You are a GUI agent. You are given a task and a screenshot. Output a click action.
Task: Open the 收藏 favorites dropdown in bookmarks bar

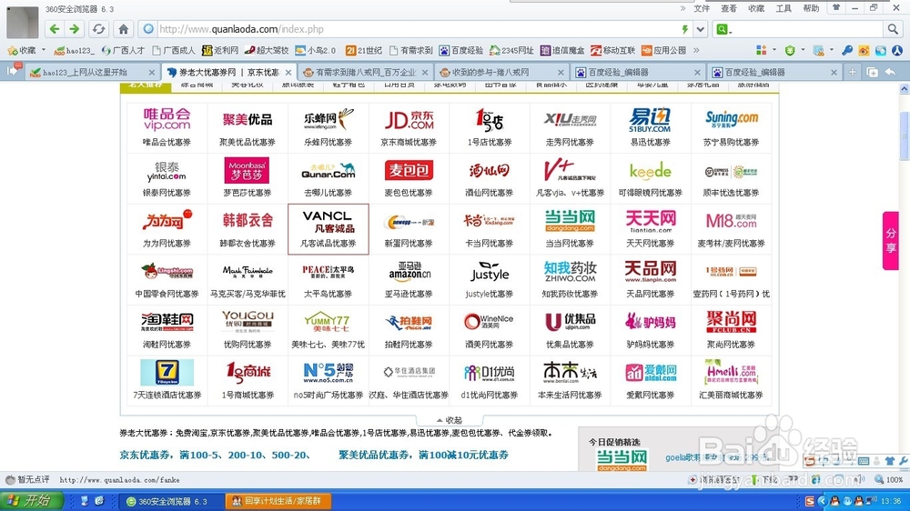point(26,50)
